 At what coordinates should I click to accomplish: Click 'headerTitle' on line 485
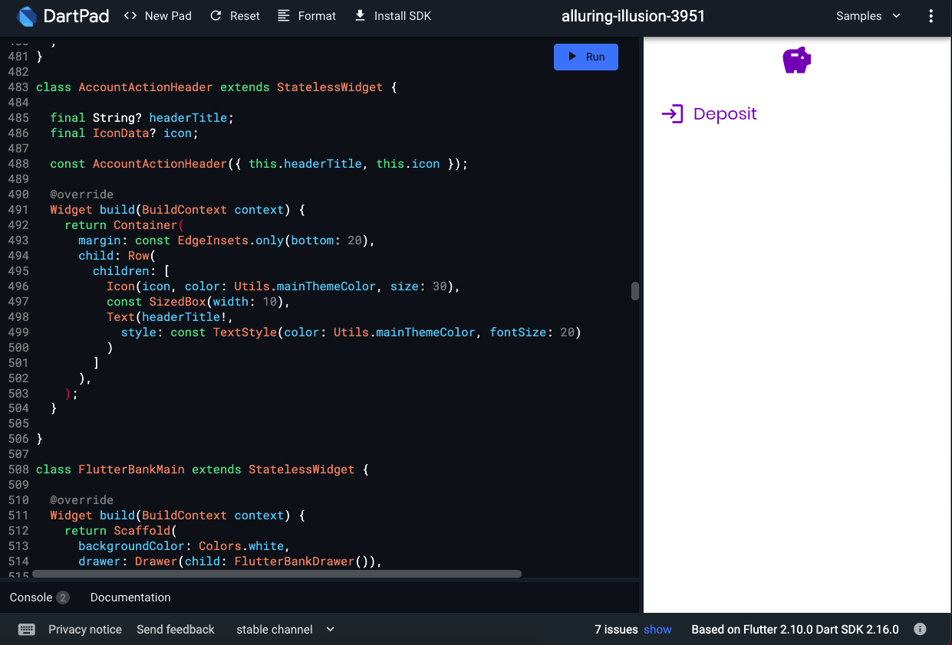[x=188, y=118]
